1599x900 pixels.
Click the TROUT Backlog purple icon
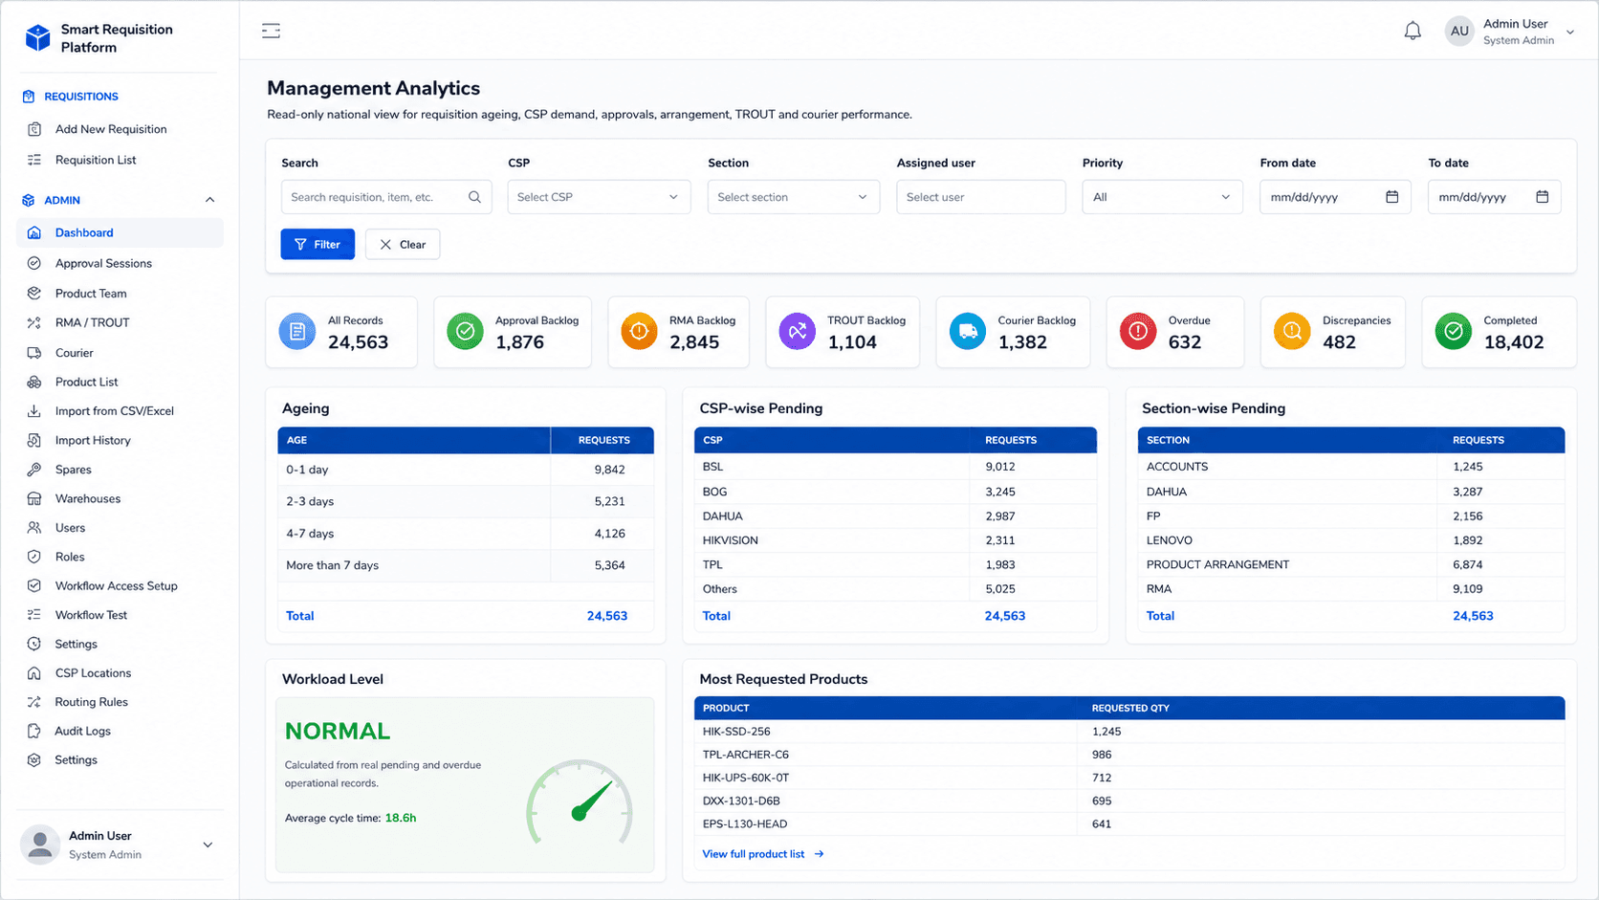pyautogui.click(x=797, y=331)
